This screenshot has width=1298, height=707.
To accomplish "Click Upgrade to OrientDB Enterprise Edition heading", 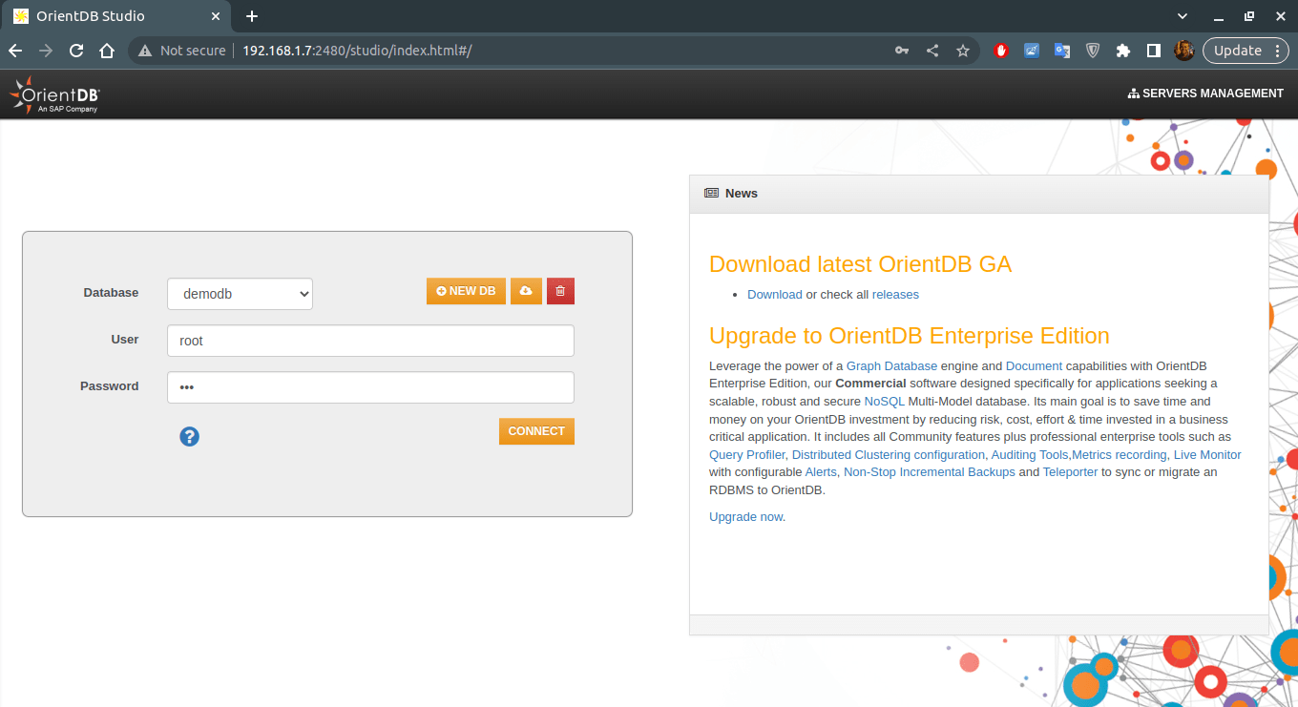I will click(910, 336).
